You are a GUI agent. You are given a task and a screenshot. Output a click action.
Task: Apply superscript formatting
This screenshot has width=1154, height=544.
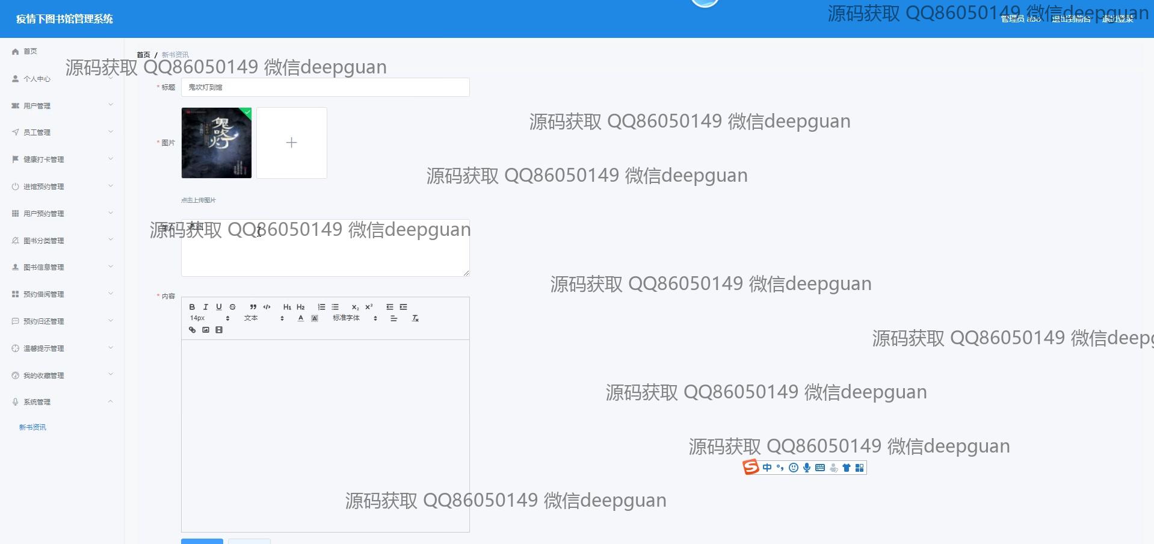[369, 307]
